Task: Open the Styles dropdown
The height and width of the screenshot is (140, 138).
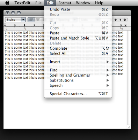Action: coord(15,20)
